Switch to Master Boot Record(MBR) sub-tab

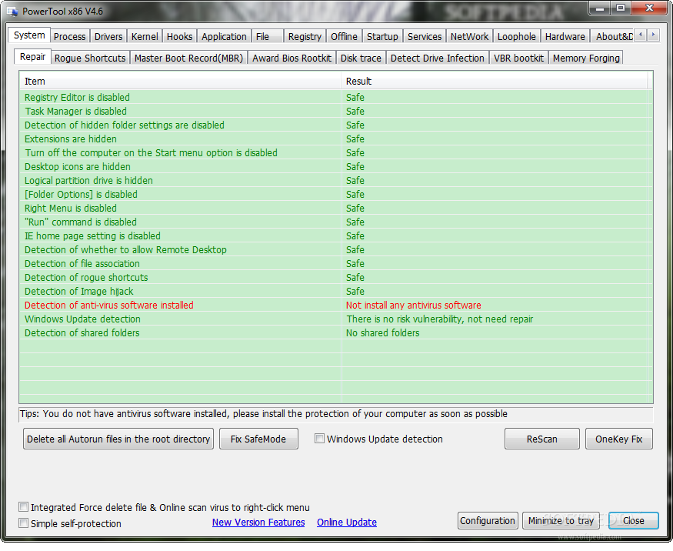pyautogui.click(x=189, y=58)
